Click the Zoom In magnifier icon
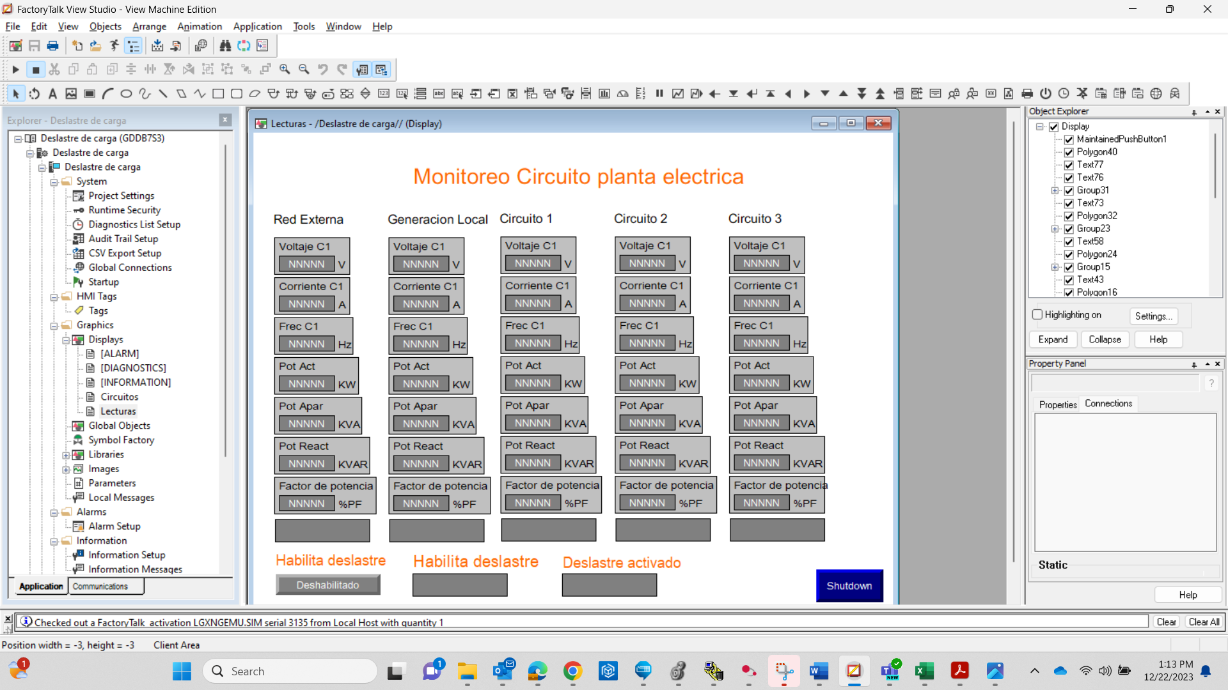 [x=285, y=70]
